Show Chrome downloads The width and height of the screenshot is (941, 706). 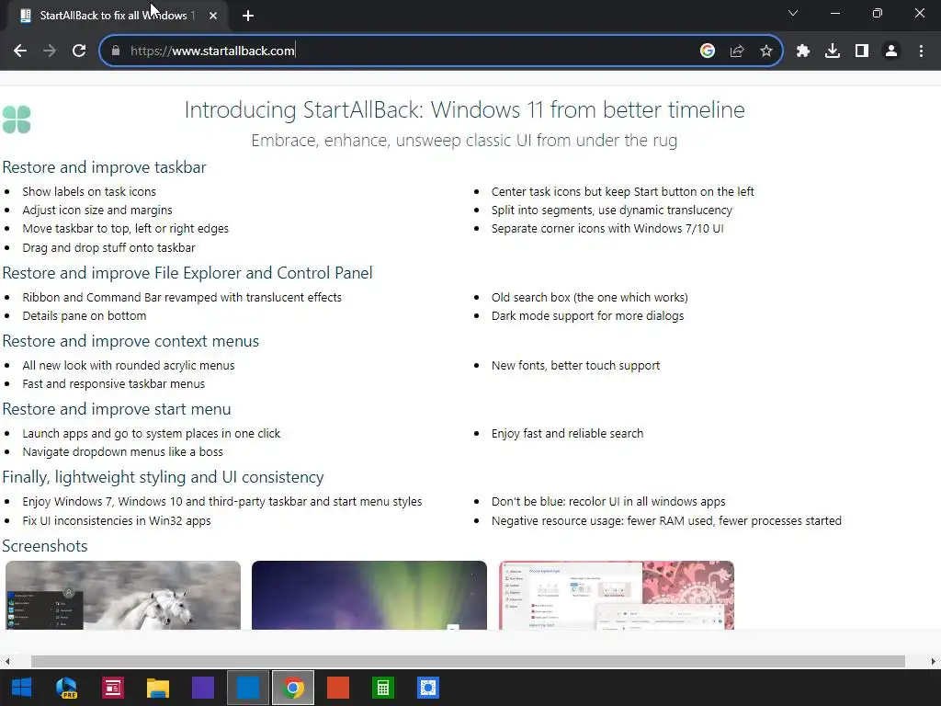833,51
